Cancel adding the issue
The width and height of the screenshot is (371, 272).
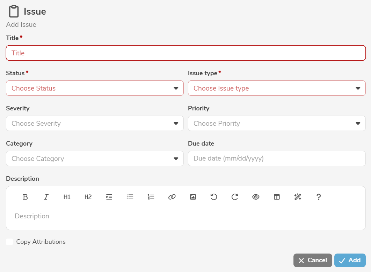[x=312, y=260]
